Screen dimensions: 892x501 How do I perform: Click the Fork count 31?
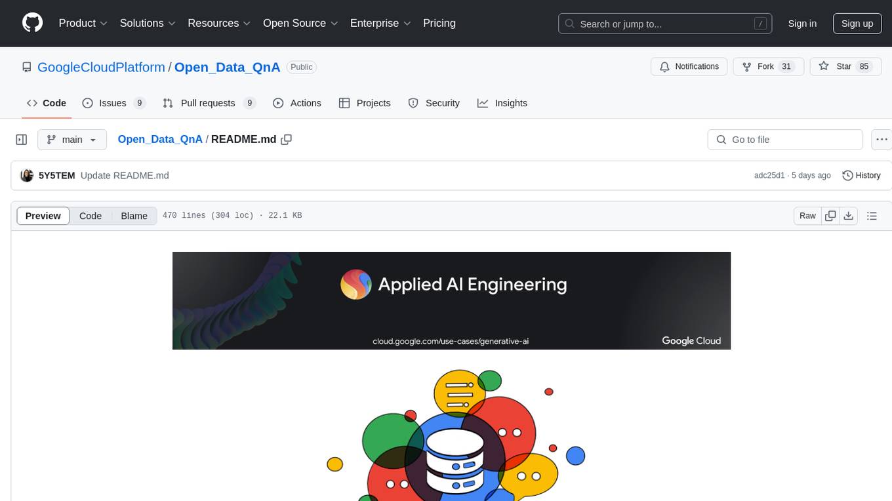(x=786, y=66)
